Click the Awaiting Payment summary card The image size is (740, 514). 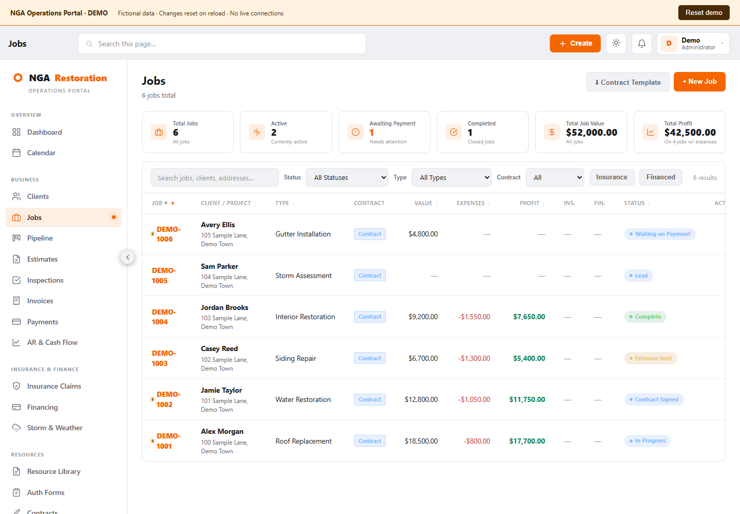pyautogui.click(x=384, y=132)
